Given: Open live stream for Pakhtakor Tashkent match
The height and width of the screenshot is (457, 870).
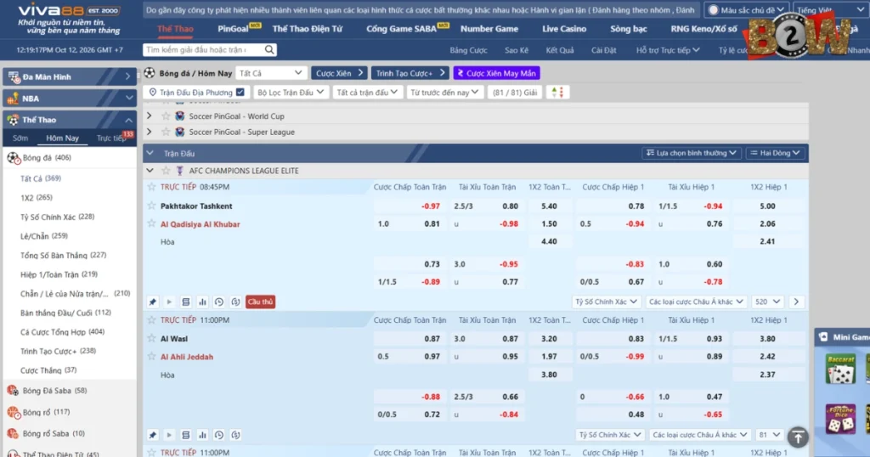Looking at the screenshot, I should (x=169, y=302).
